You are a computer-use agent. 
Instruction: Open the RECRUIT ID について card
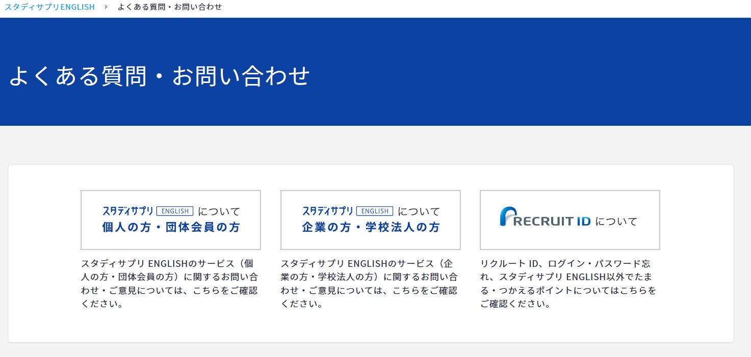coord(570,220)
